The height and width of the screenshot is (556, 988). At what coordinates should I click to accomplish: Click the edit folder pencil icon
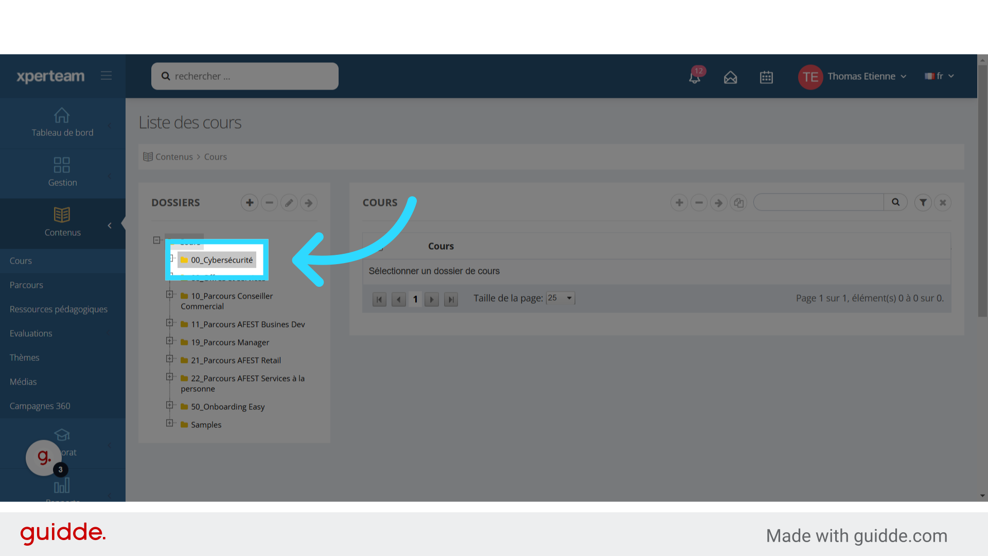click(289, 203)
